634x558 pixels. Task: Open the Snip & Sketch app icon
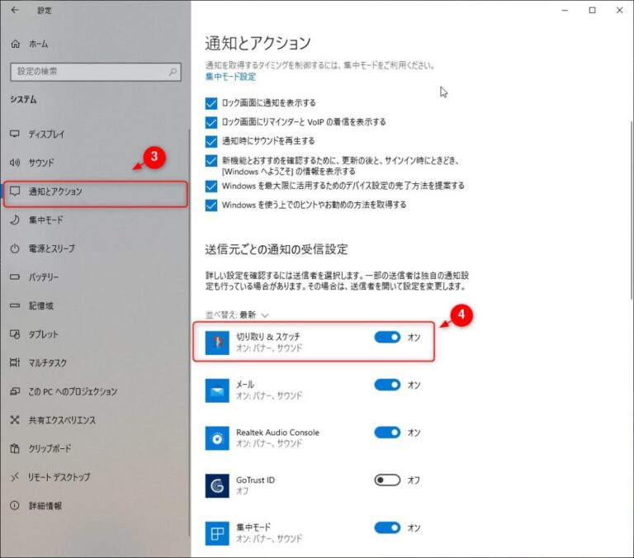(217, 343)
